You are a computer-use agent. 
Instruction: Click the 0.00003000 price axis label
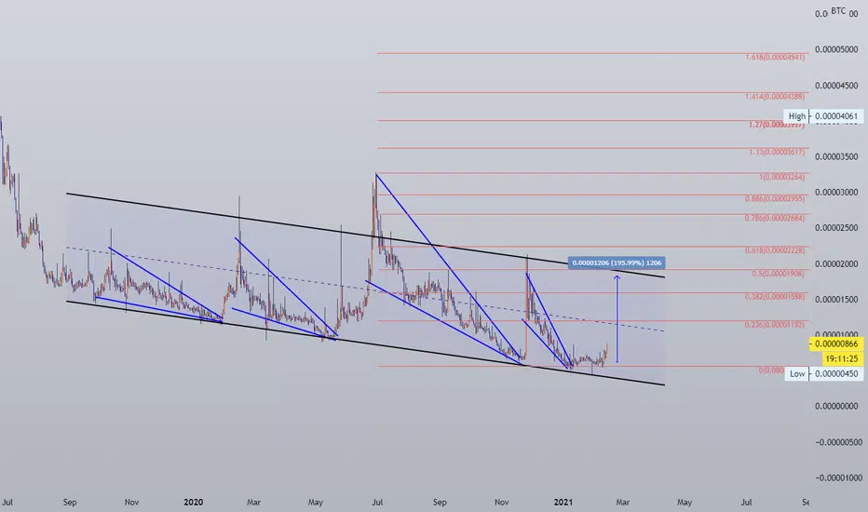click(836, 193)
